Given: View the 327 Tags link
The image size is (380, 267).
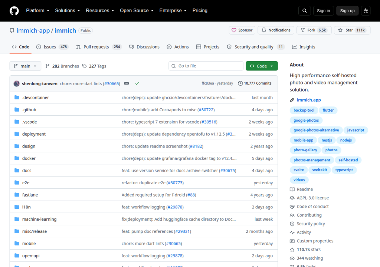Looking at the screenshot, I should pyautogui.click(x=94, y=66).
